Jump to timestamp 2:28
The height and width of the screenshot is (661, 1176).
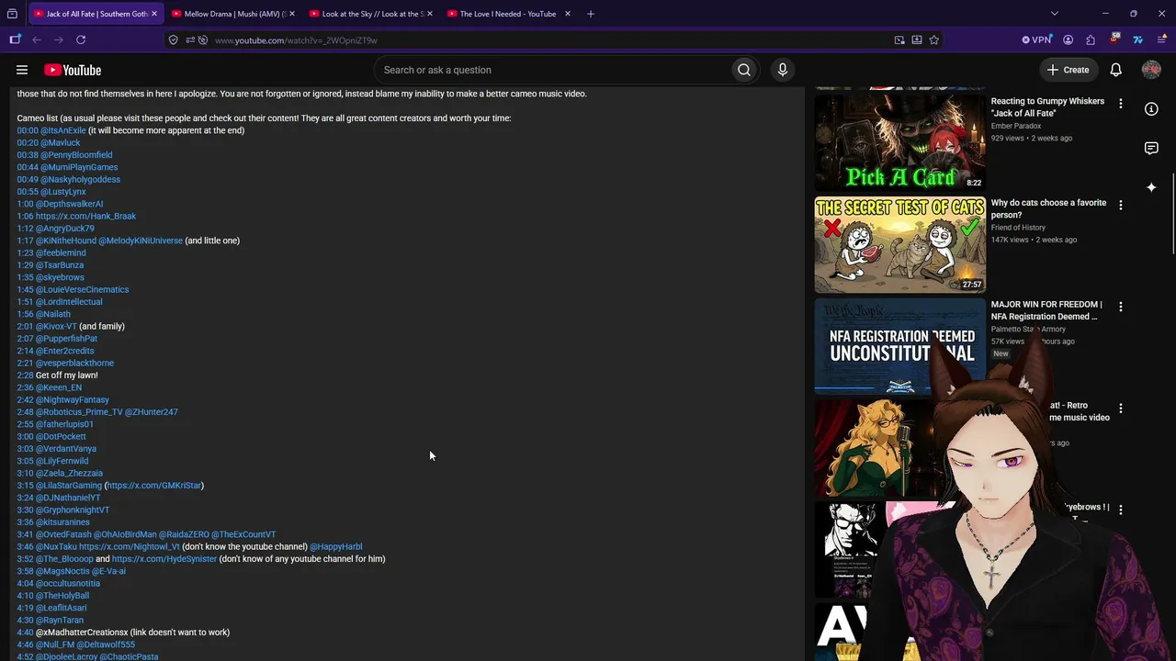click(25, 375)
